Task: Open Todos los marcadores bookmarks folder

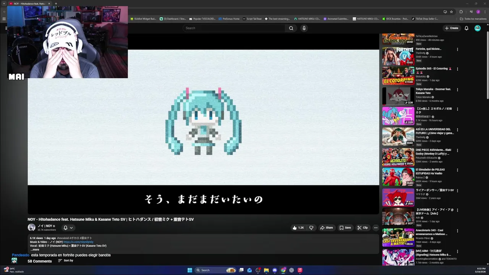Action: click(x=473, y=19)
